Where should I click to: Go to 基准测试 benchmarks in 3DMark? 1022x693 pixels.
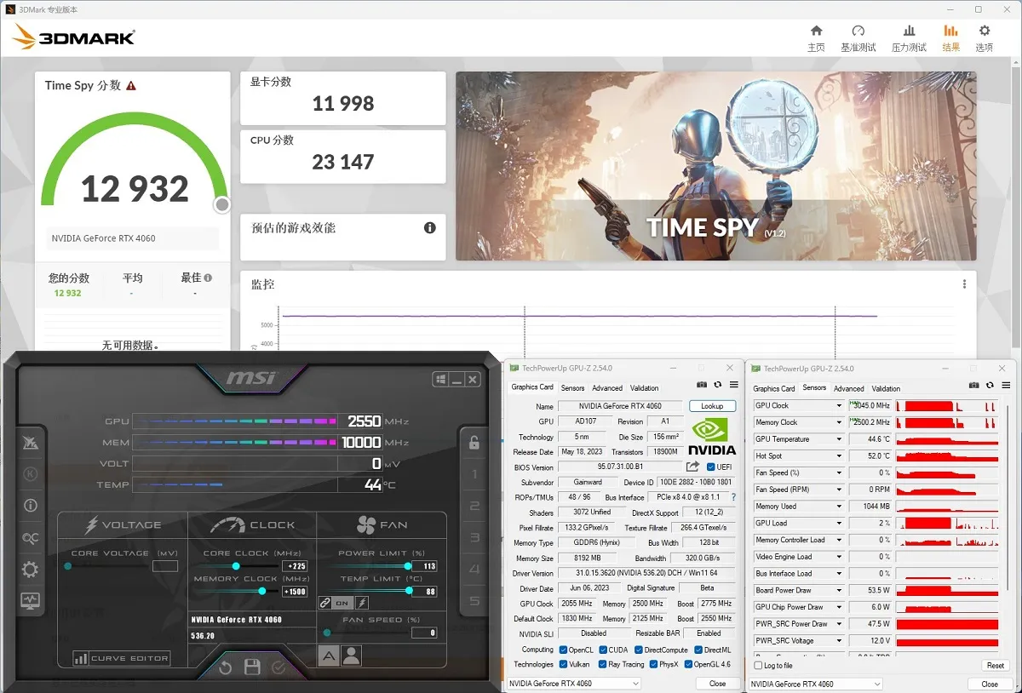[858, 38]
